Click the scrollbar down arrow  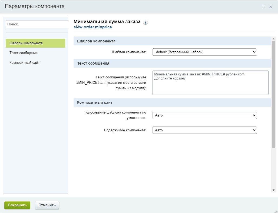tap(273, 190)
